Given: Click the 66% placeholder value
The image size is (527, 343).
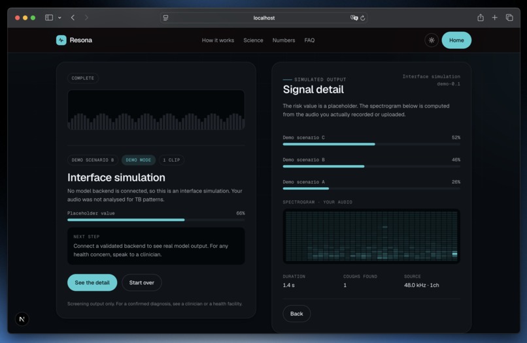Looking at the screenshot, I should tap(241, 213).
